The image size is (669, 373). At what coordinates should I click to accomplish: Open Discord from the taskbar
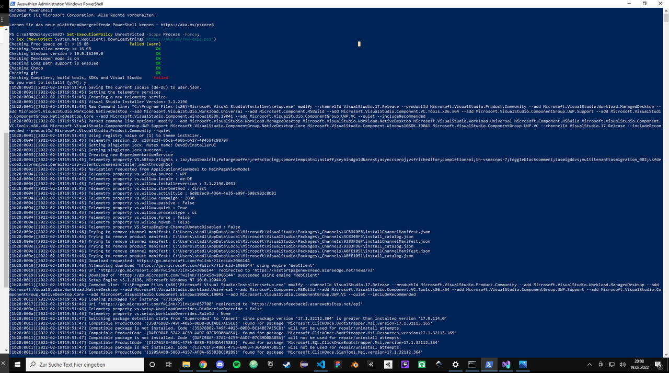220,364
